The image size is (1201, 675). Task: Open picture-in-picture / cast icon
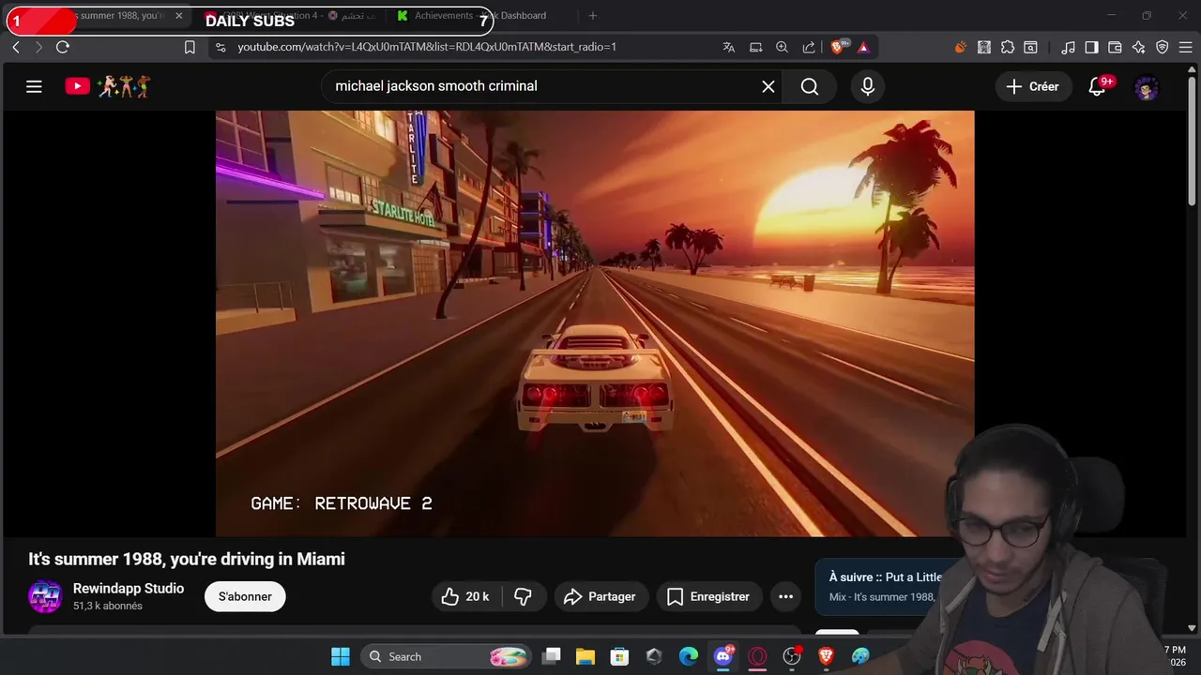pyautogui.click(x=755, y=47)
